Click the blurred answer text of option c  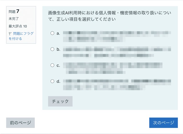point(113,68)
